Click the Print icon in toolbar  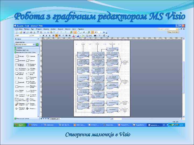(31, 32)
